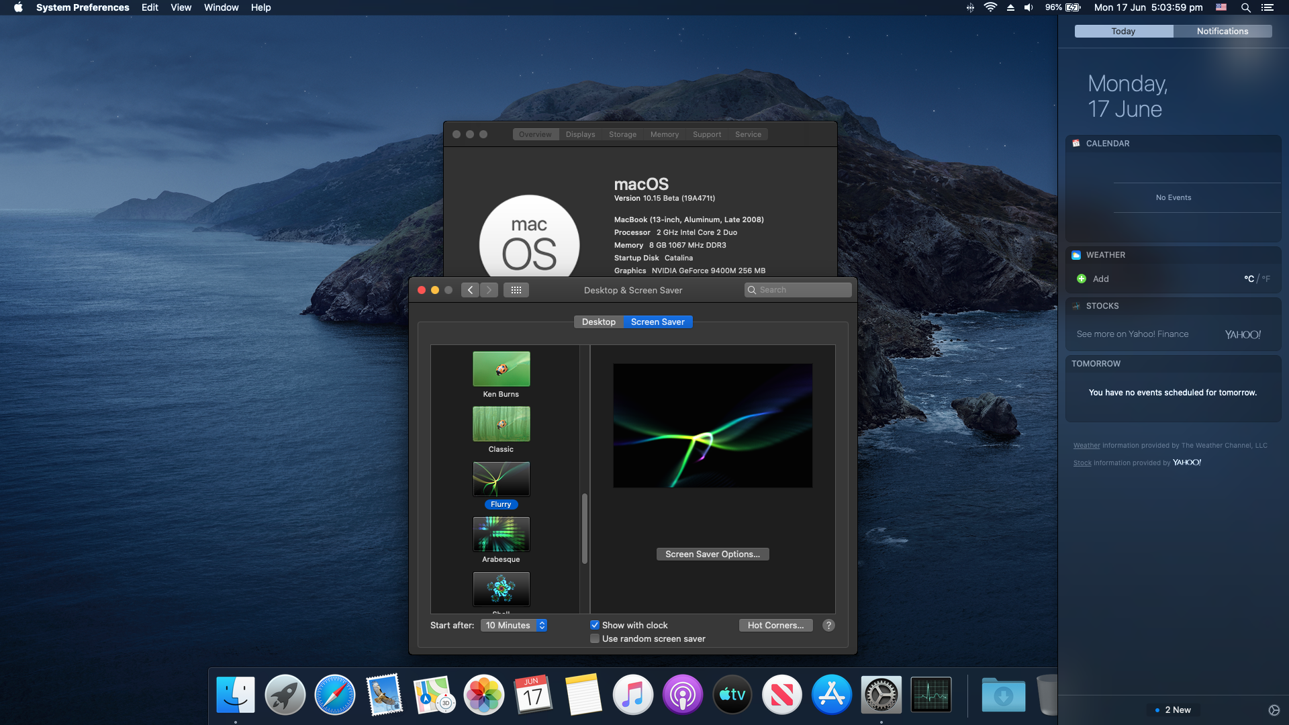
Task: Open help question mark button
Action: 829,625
